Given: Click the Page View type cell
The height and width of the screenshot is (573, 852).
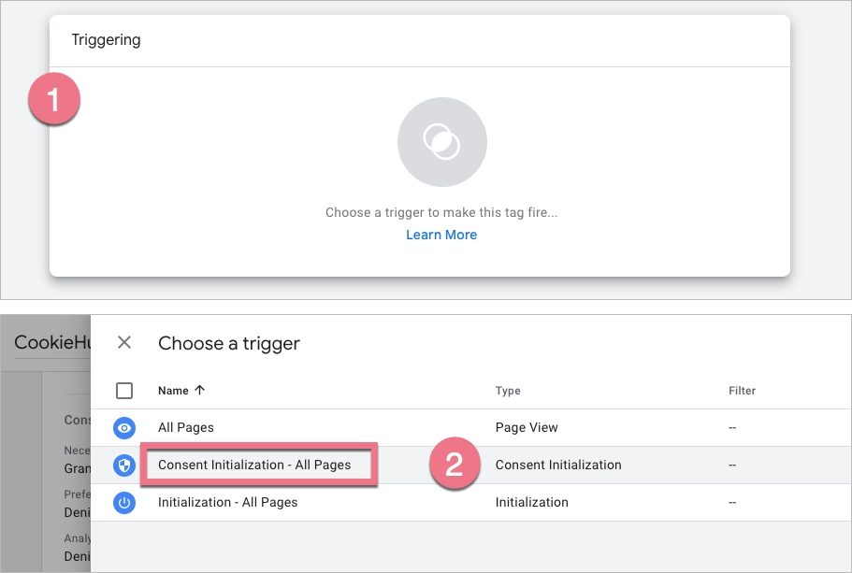Looking at the screenshot, I should coord(527,428).
